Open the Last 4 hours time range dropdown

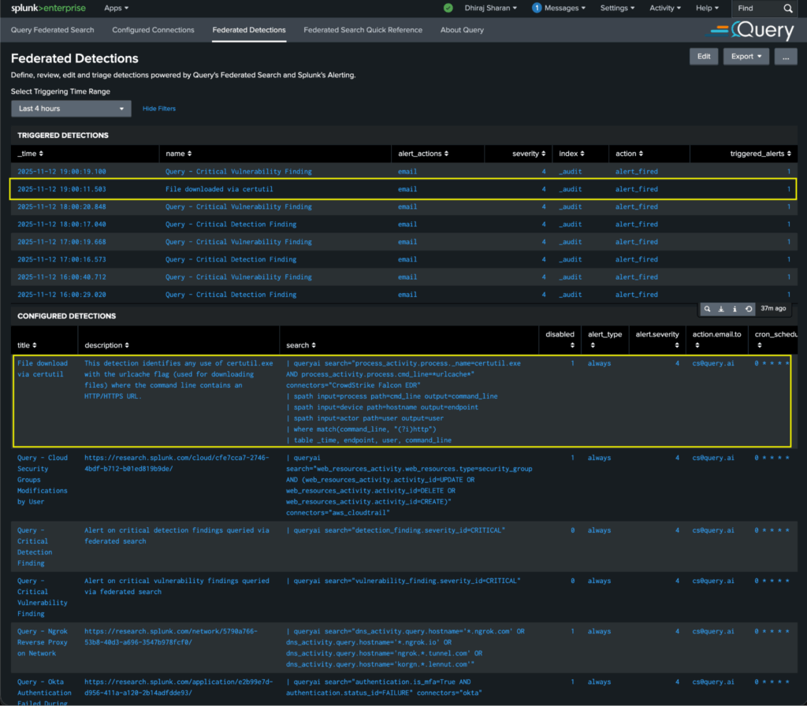(71, 108)
